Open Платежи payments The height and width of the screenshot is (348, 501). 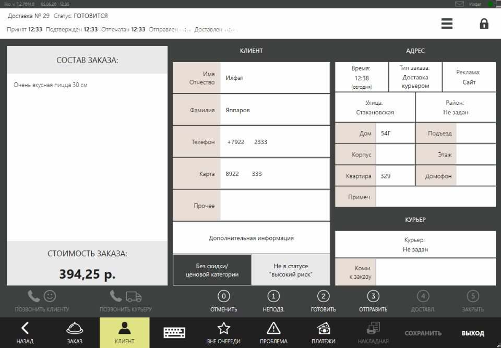[324, 333]
